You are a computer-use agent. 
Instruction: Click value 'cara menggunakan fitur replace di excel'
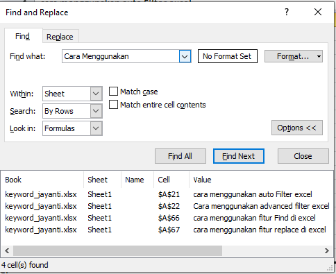(x=260, y=230)
